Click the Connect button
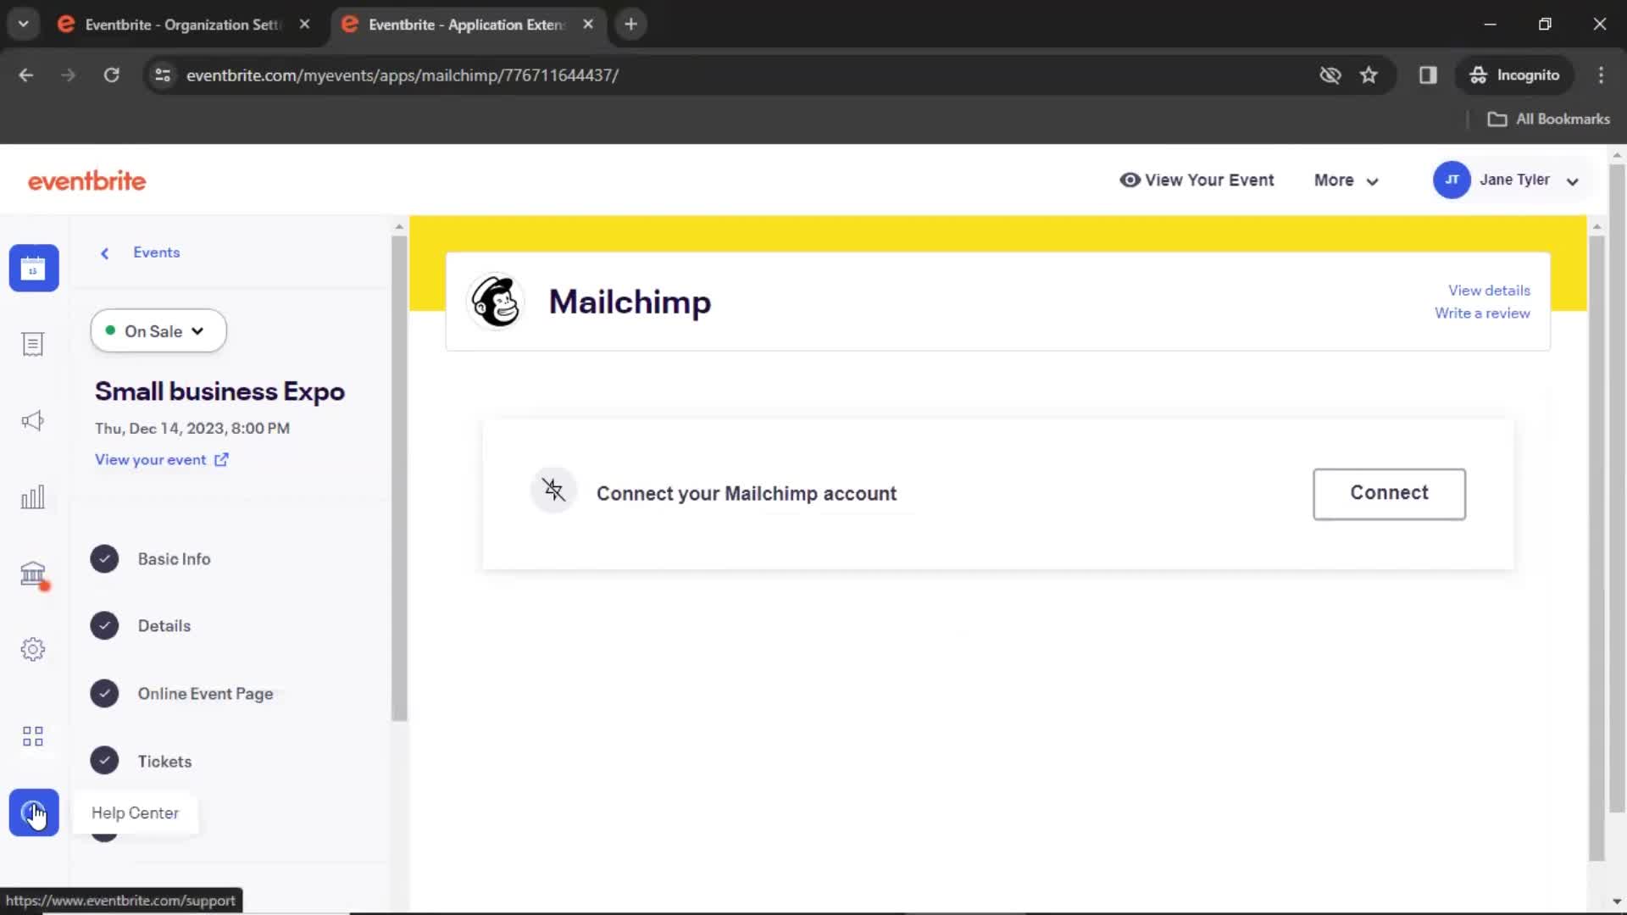 click(x=1389, y=494)
